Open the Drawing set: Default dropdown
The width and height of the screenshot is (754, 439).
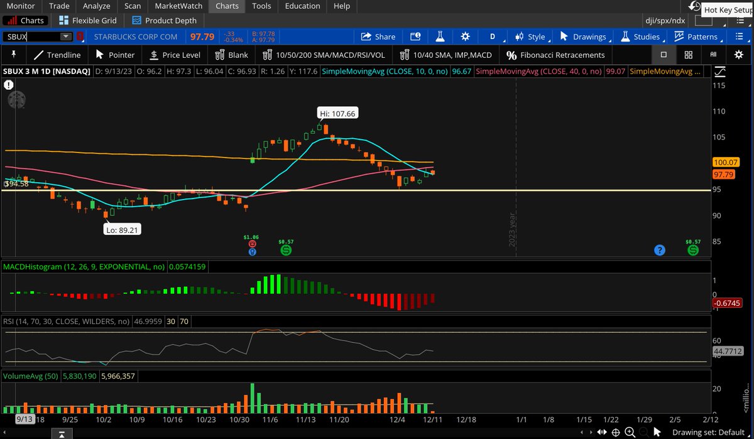(x=711, y=432)
